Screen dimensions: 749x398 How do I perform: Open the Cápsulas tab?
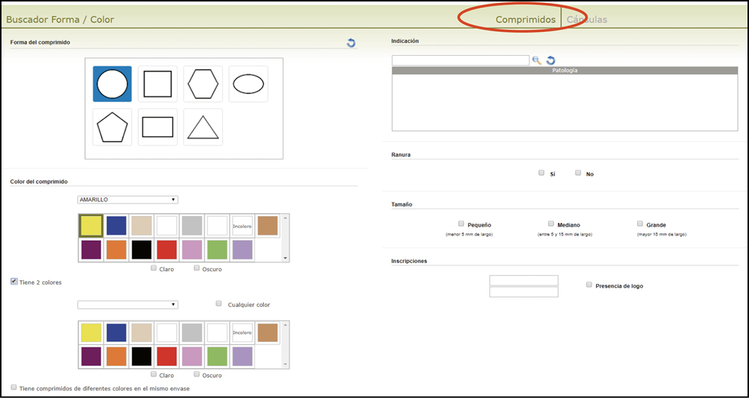pyautogui.click(x=586, y=19)
